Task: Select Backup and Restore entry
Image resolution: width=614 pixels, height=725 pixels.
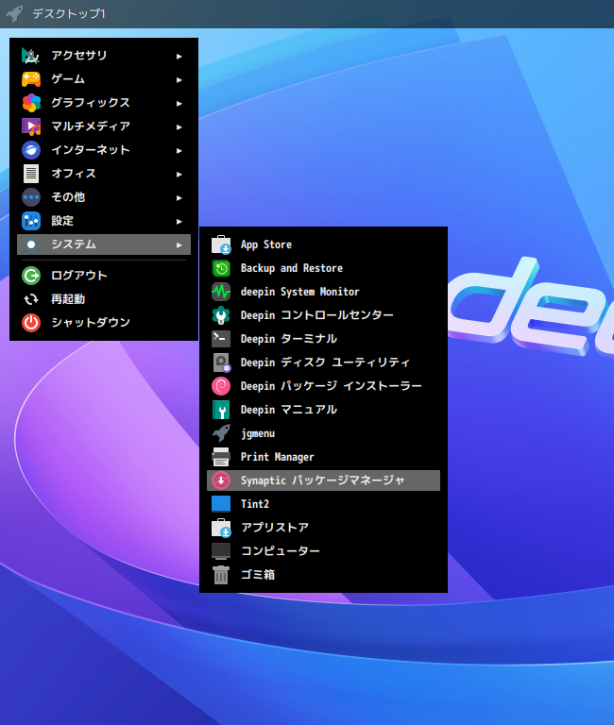Action: pos(323,268)
